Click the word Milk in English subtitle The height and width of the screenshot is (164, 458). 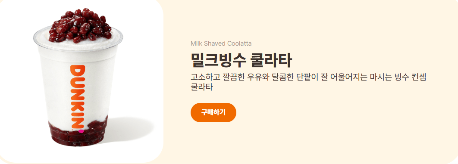point(196,44)
